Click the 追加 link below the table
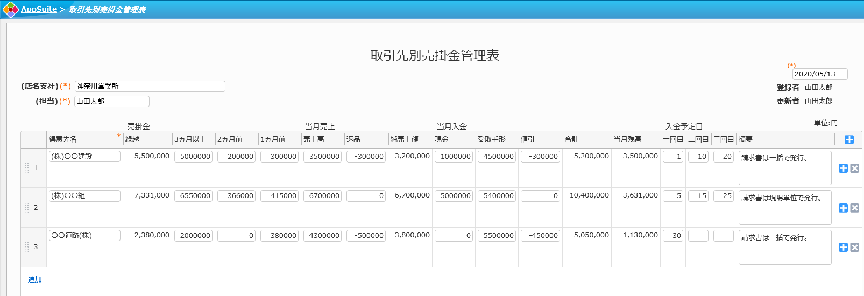This screenshot has height=296, width=864. (x=34, y=279)
